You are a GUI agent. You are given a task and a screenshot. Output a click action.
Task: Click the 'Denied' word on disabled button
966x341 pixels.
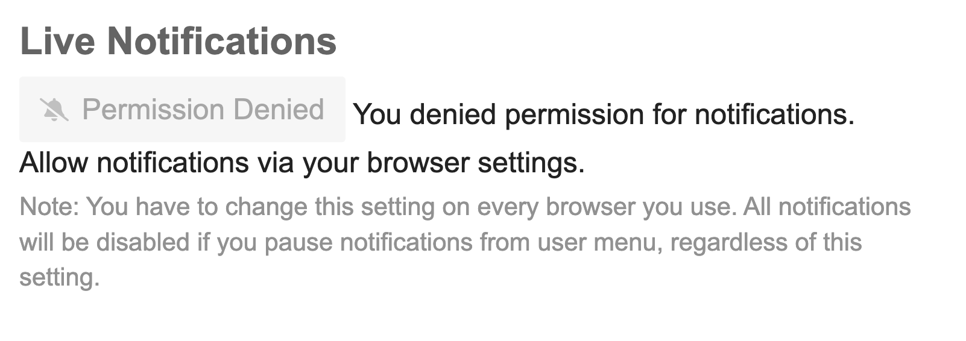pos(279,110)
